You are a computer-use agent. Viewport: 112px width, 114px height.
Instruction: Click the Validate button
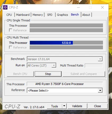[x=77, y=106]
